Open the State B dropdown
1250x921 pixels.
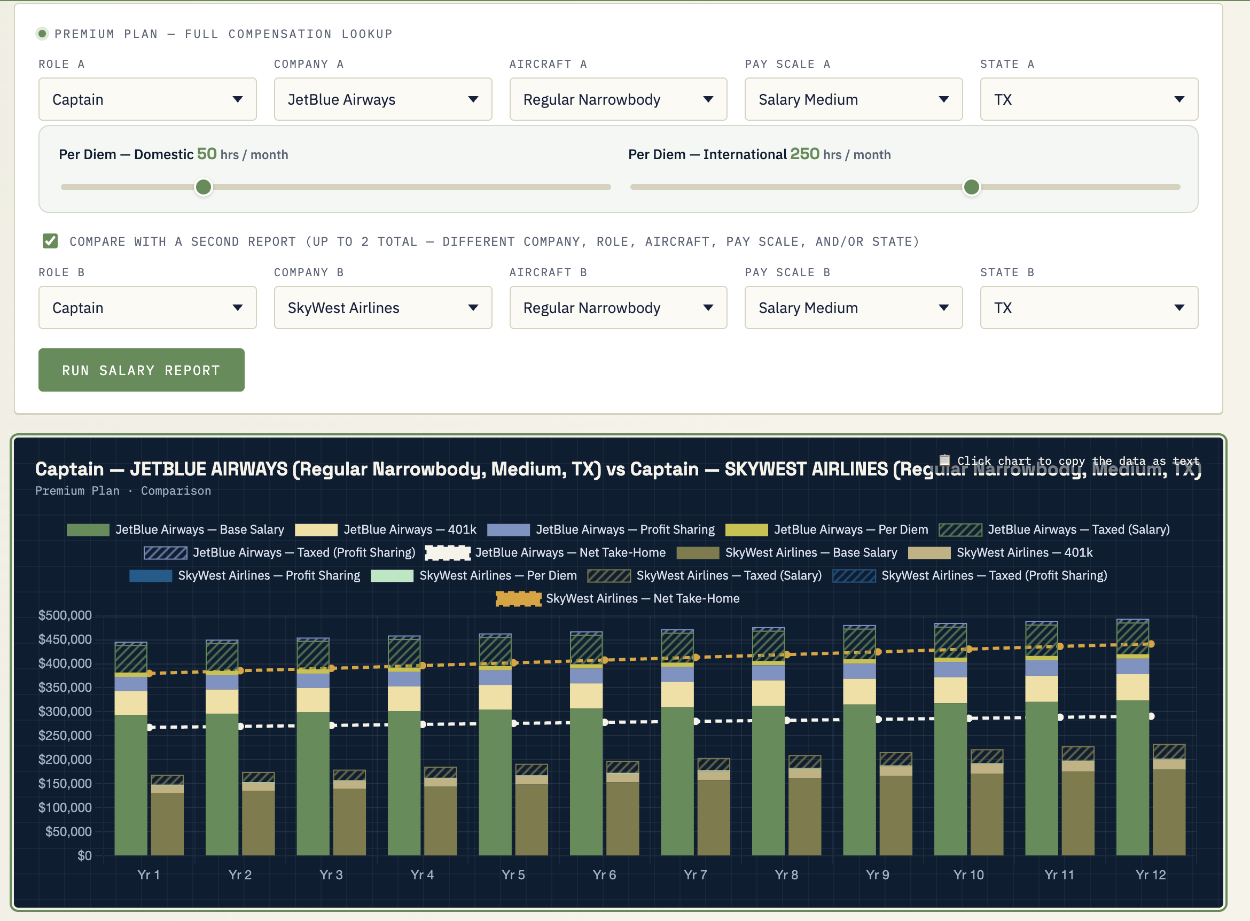(1089, 308)
